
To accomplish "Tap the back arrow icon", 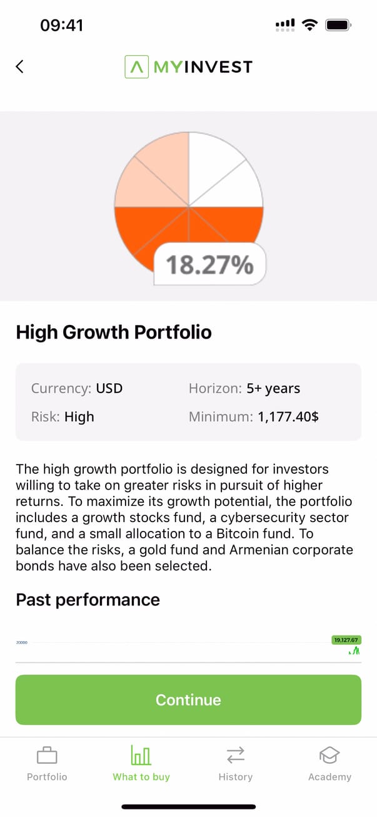I will (x=19, y=66).
